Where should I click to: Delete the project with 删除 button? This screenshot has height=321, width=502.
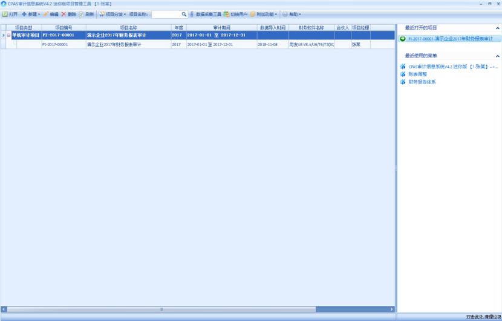pyautogui.click(x=69, y=14)
